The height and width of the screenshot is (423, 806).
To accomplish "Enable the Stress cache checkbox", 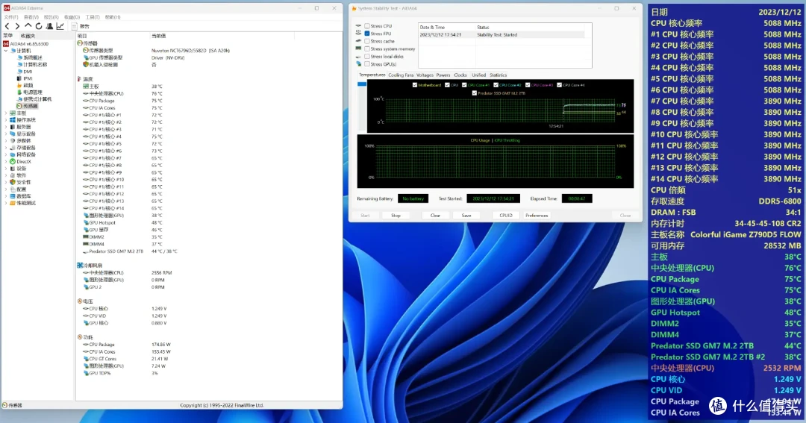I will tap(367, 41).
